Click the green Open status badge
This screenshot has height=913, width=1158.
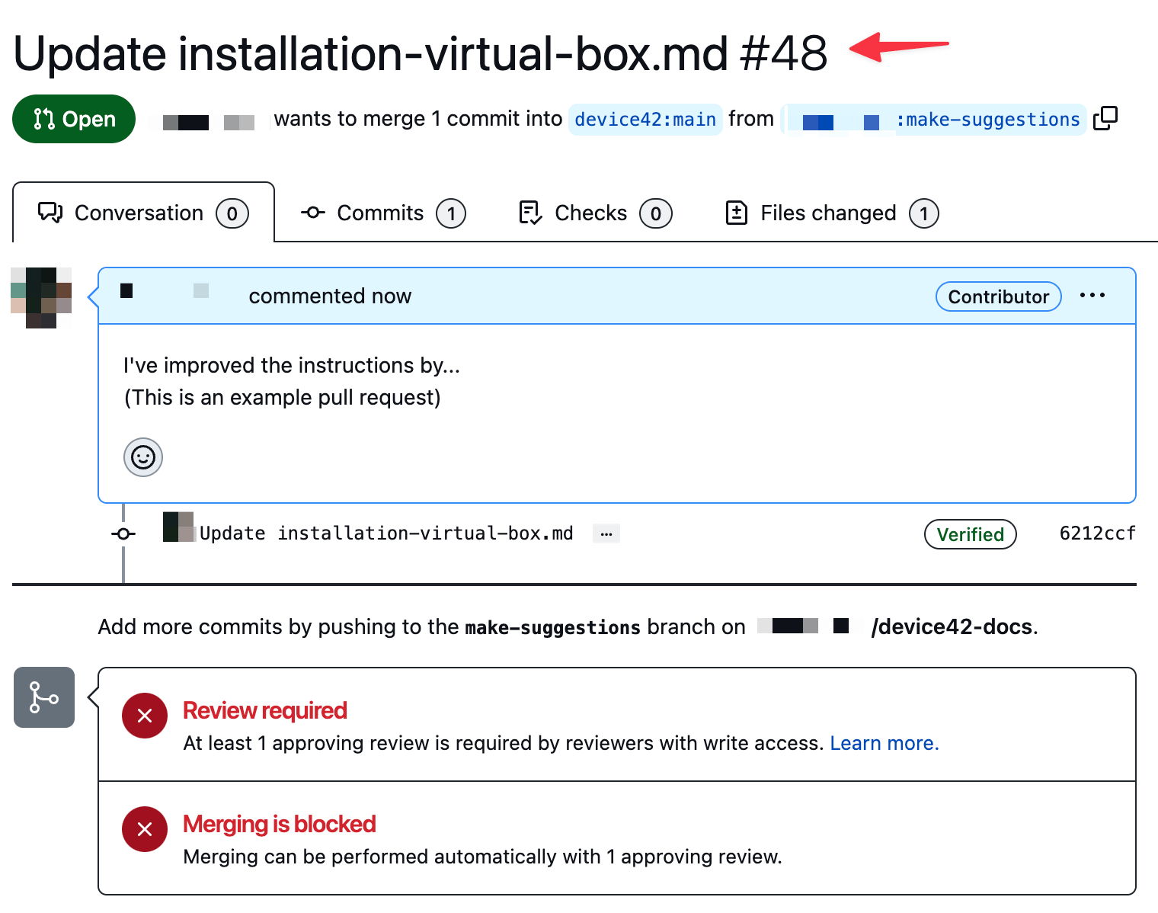tap(74, 119)
